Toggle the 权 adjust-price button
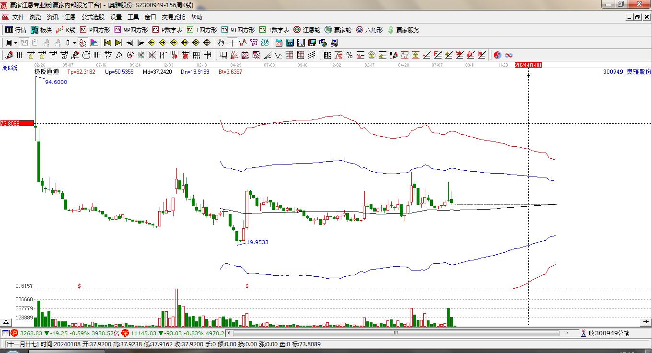Image resolution: width=652 pixels, height=353 pixels. [83, 43]
